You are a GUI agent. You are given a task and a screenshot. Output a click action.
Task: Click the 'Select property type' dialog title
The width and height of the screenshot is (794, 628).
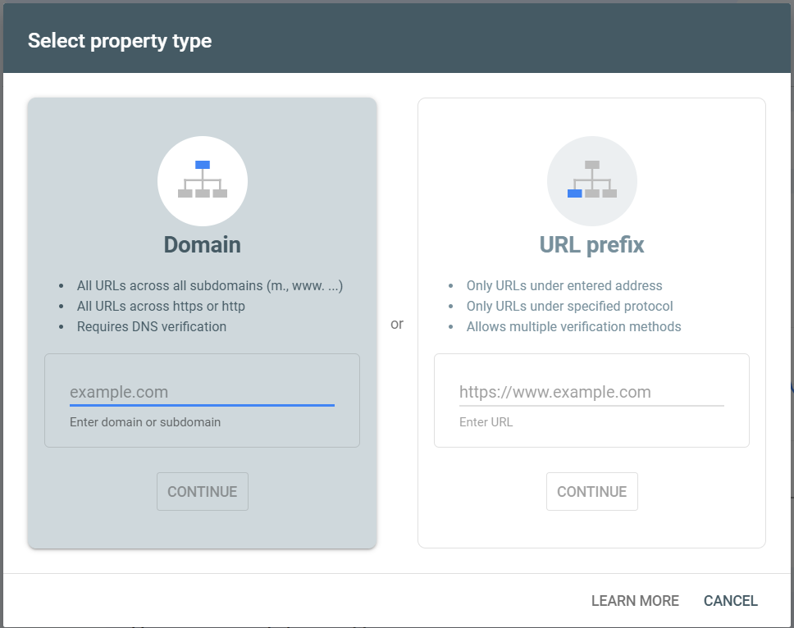120,39
